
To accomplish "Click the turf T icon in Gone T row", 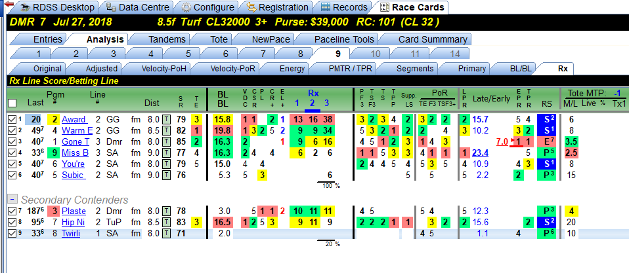I will 166,141.
